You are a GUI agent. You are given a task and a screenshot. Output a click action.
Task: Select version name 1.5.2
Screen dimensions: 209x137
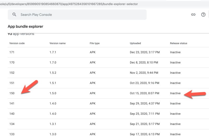(53, 73)
